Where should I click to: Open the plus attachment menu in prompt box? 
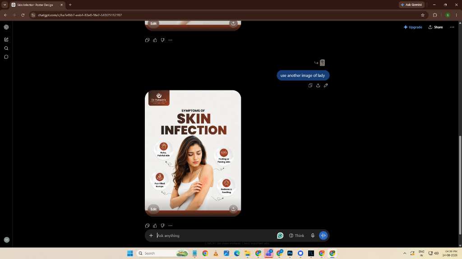[x=151, y=236]
